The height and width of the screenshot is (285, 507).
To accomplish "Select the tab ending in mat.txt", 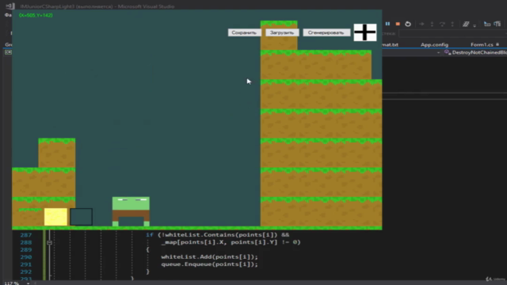I will (x=390, y=44).
